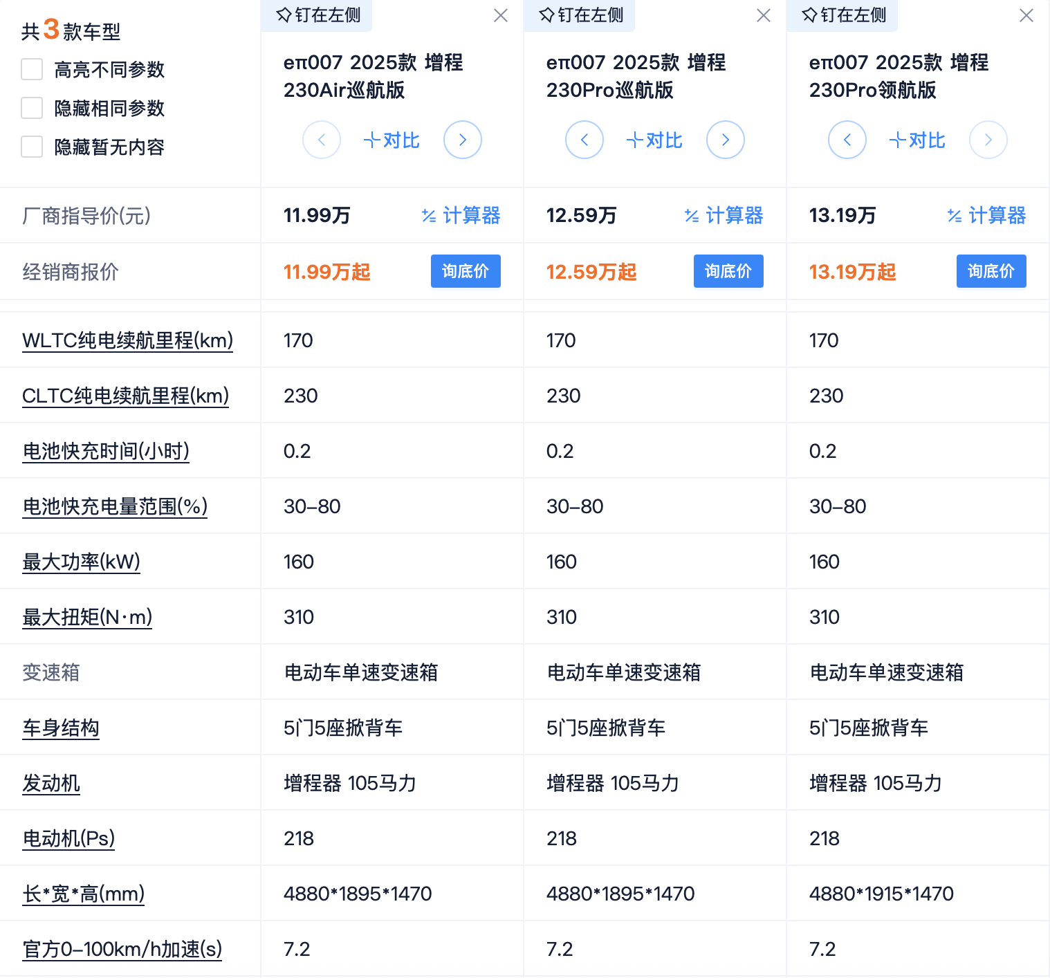
Task: Check the 隐藏暂无内容 option
Action: (32, 147)
